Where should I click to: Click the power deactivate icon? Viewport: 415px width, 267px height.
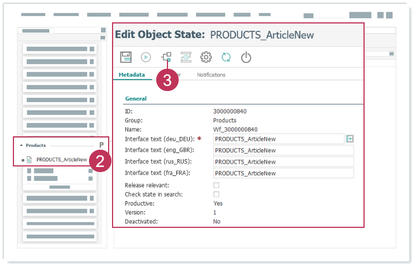246,56
